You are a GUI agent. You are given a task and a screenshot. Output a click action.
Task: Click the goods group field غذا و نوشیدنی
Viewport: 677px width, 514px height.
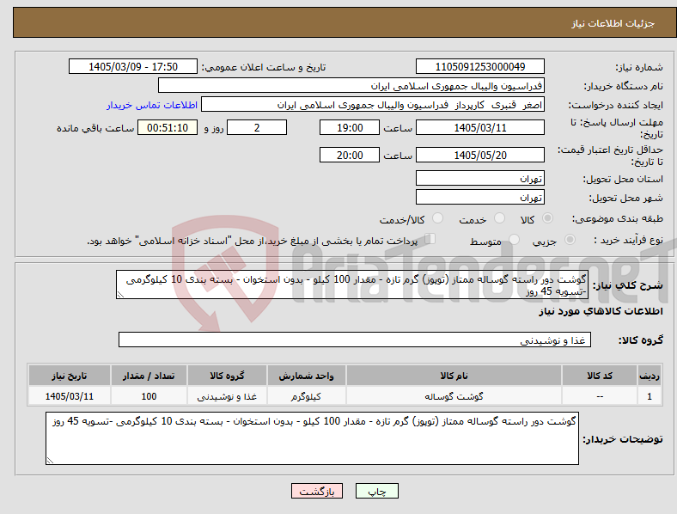tap(355, 340)
